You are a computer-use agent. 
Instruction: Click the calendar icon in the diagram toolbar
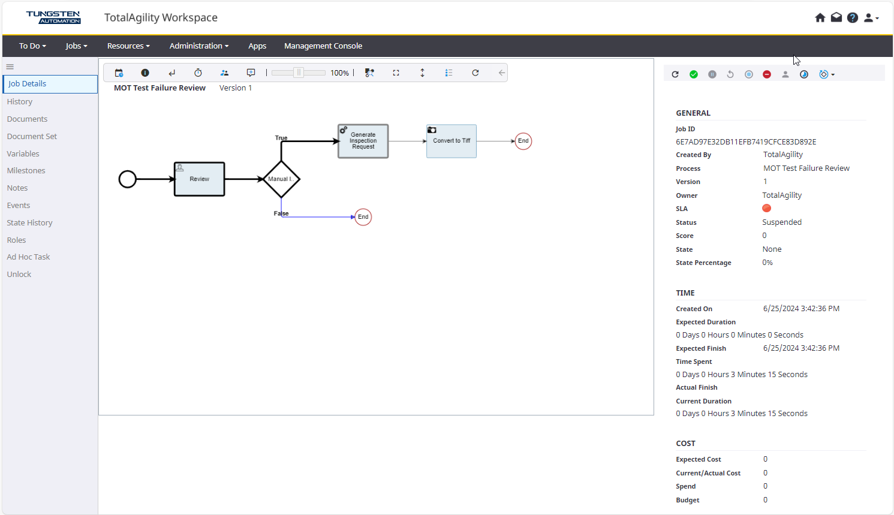[x=119, y=73]
